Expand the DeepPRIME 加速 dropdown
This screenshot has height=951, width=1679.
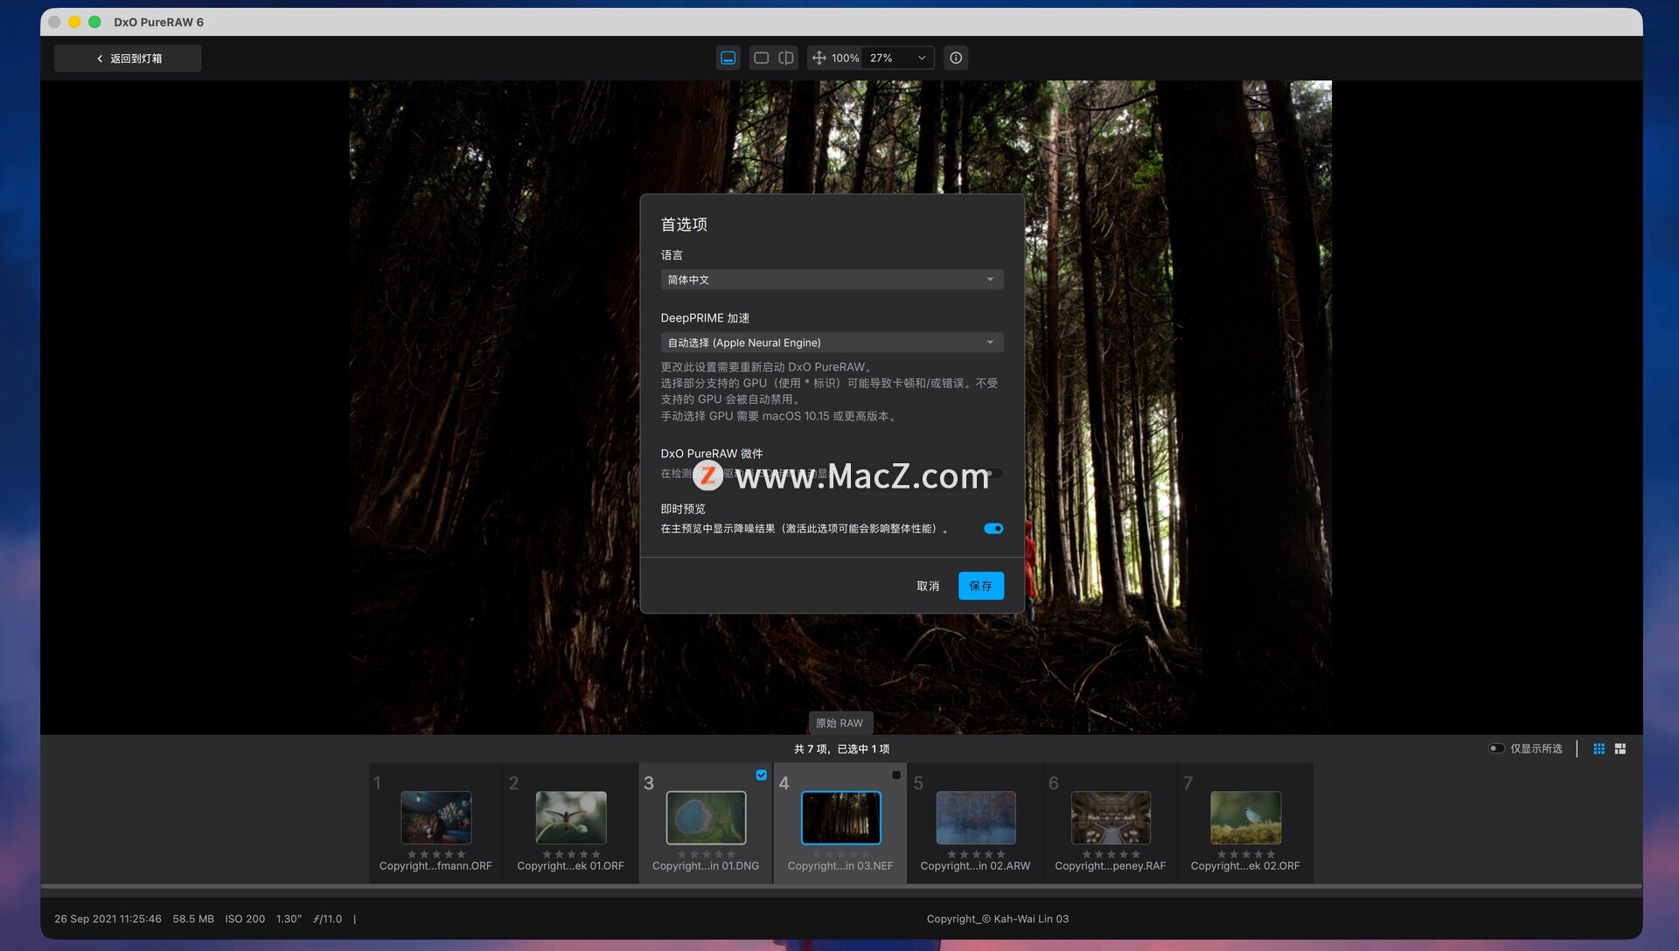pyautogui.click(x=831, y=343)
